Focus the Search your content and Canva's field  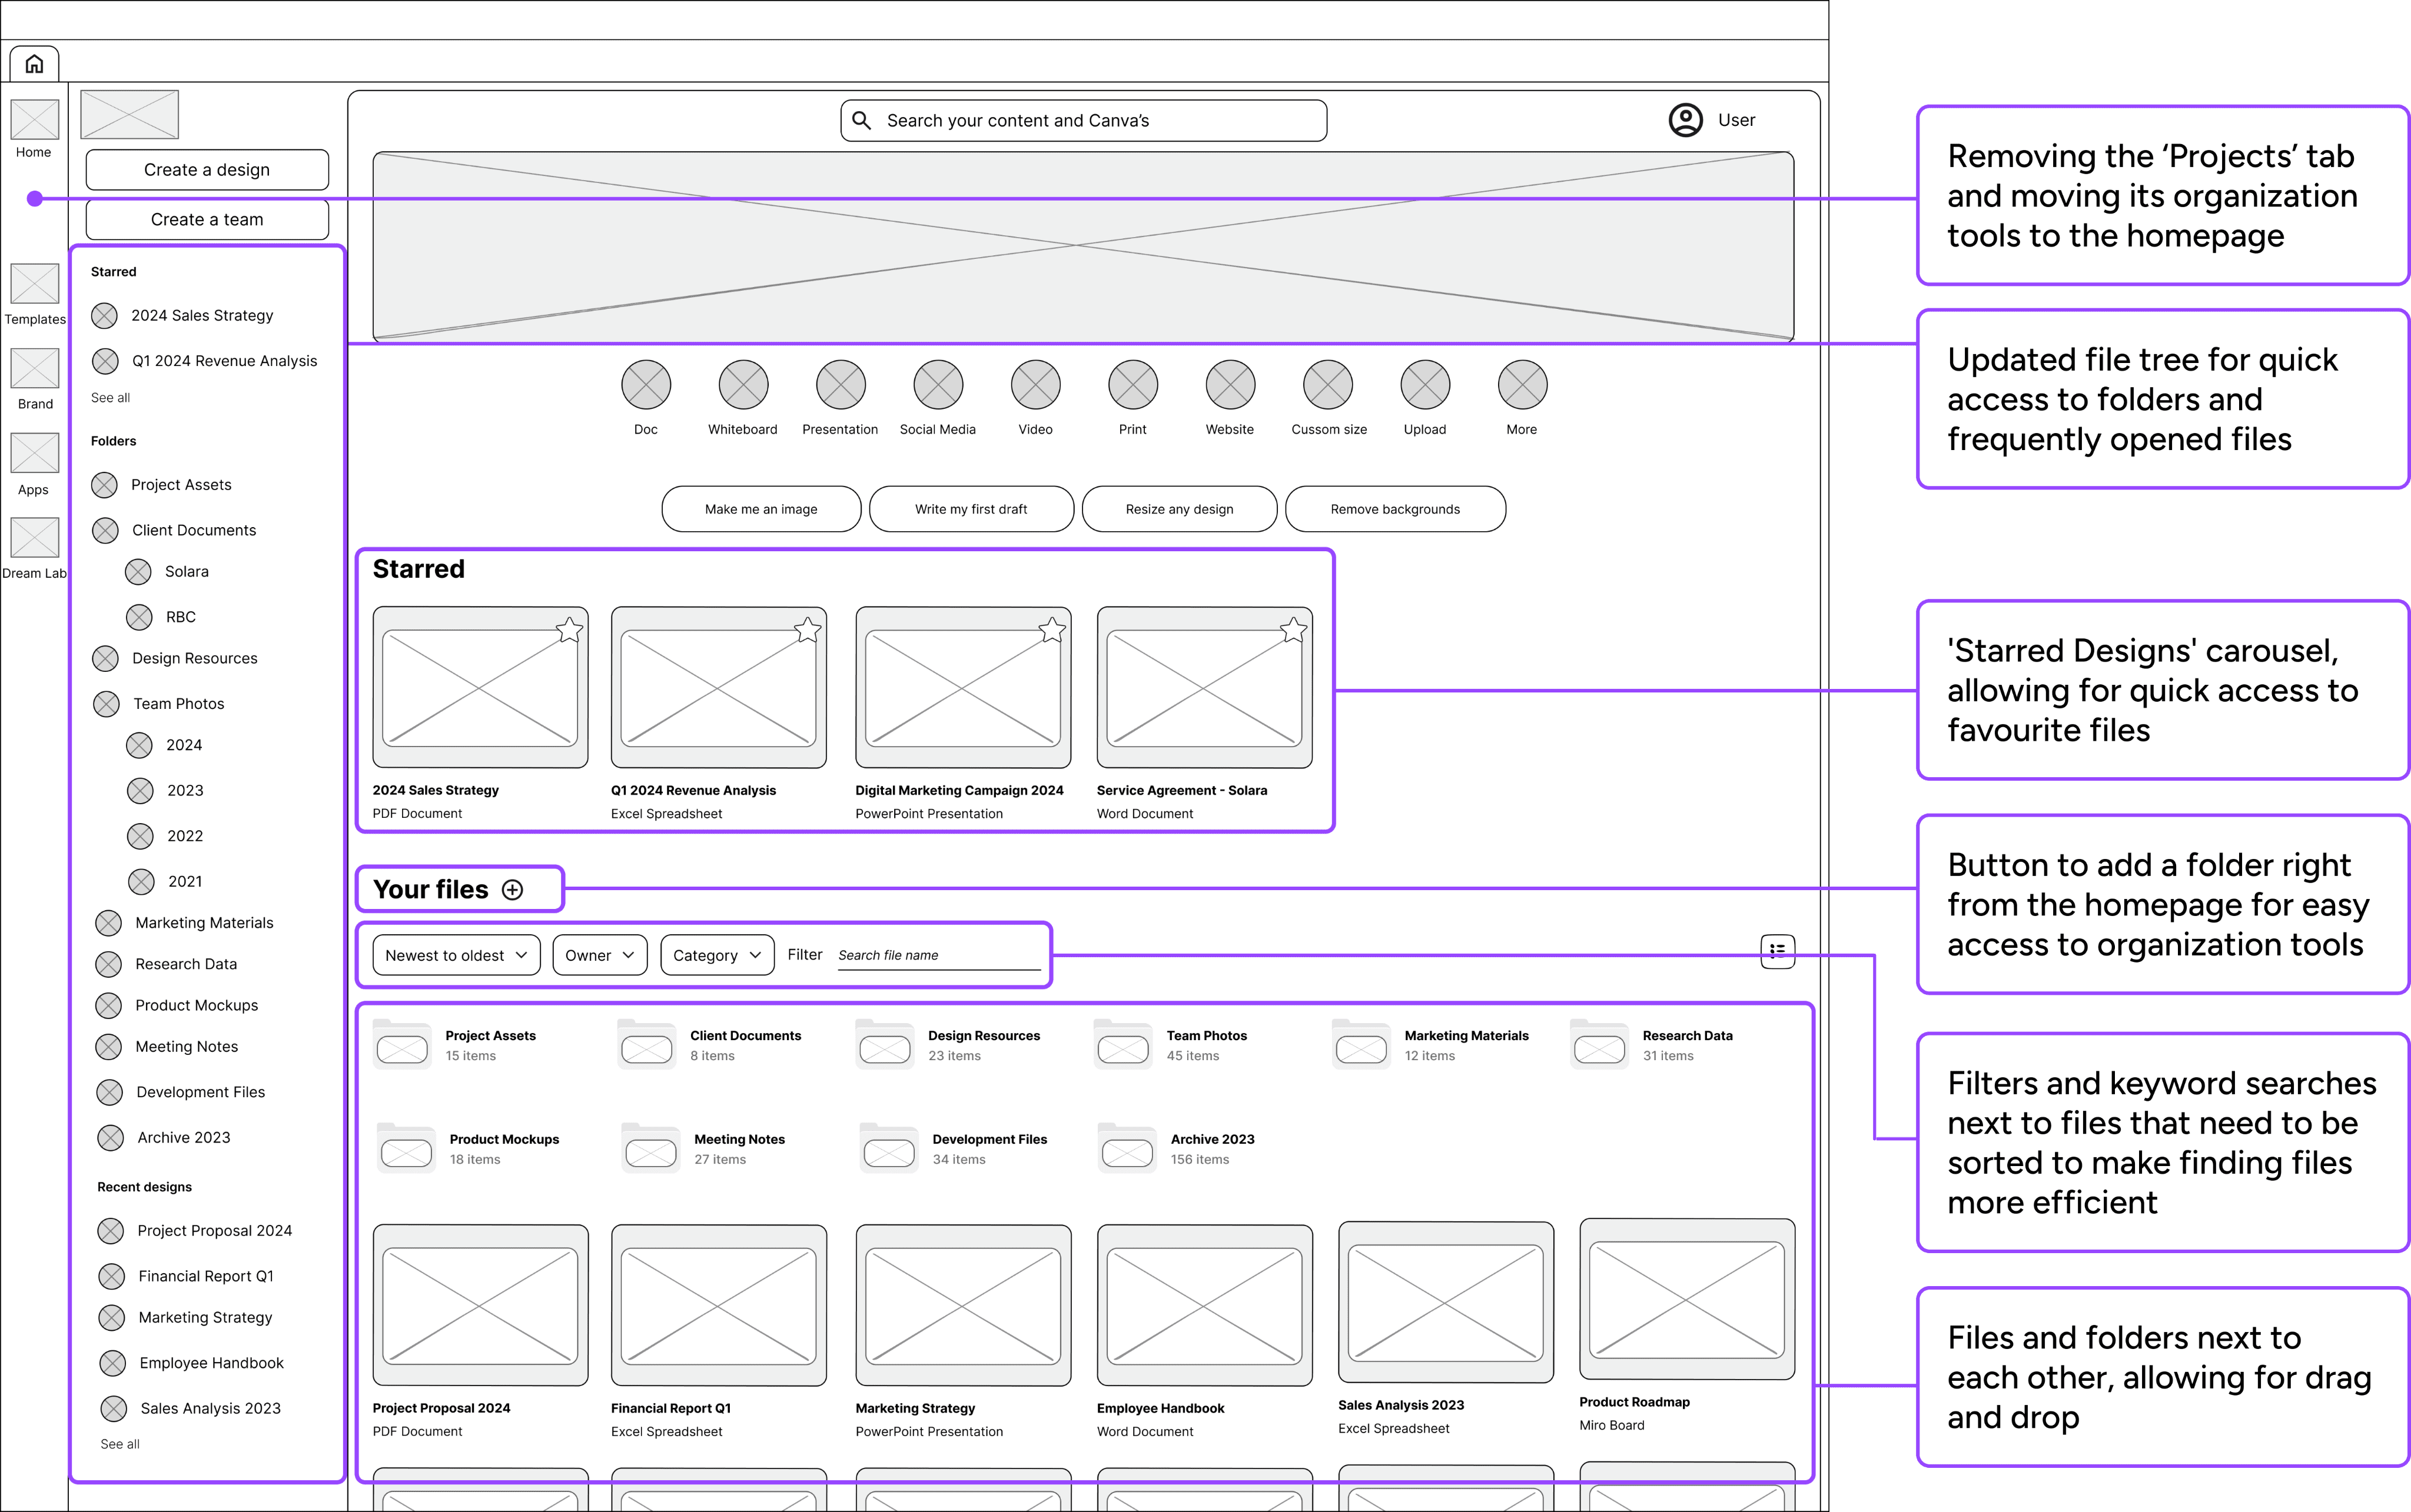click(1084, 120)
